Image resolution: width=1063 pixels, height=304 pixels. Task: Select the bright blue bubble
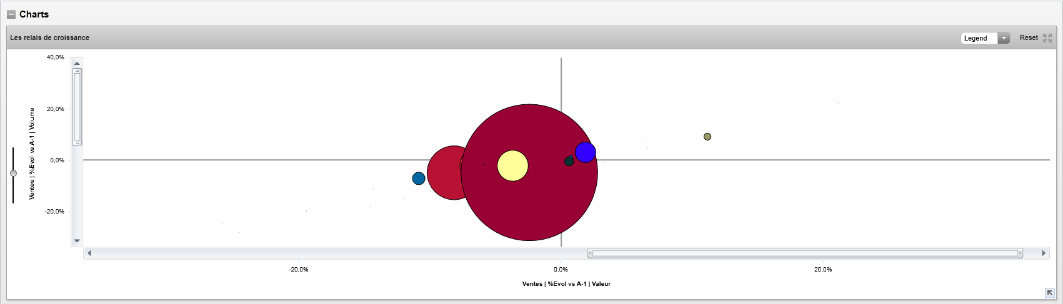point(586,152)
